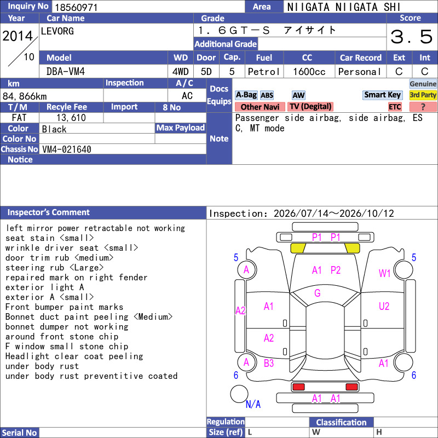Click the TV (Degital) badge
This screenshot has width=438, height=438.
[310, 107]
